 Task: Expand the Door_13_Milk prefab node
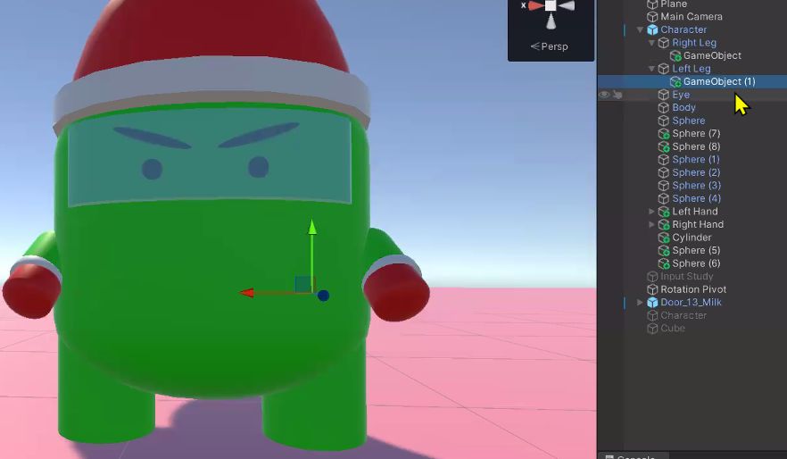(x=640, y=303)
